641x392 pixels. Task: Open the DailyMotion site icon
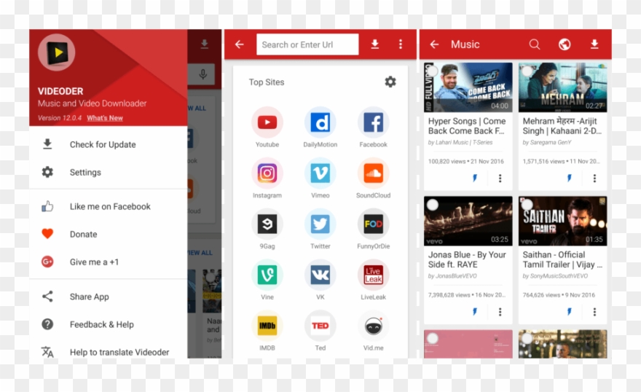click(x=320, y=122)
